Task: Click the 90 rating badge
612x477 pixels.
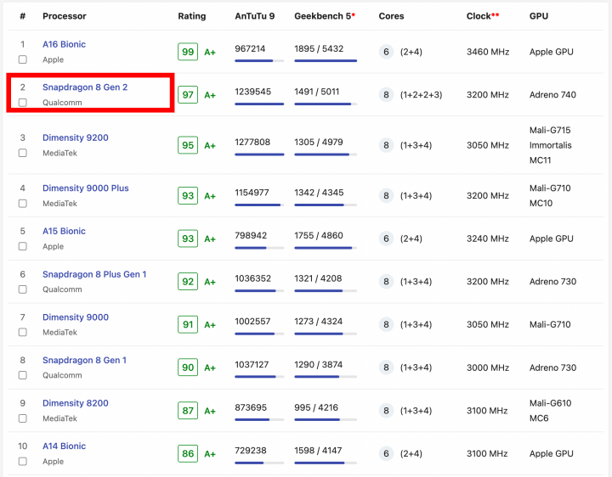Action: (188, 368)
